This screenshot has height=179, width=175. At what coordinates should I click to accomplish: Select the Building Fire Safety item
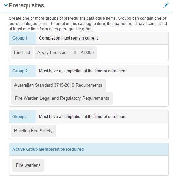(x=33, y=131)
